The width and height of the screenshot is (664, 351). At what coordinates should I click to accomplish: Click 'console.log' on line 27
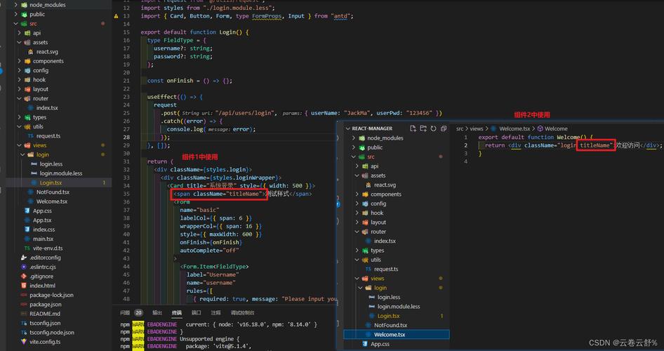[x=185, y=129]
